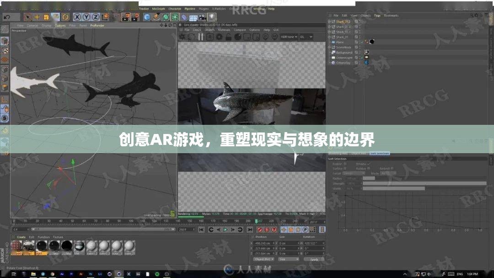Toggle the Z axis lock

click(x=96, y=17)
